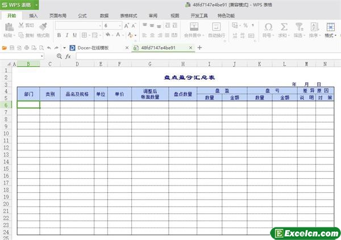
Task: Toggle Bold formatting
Action: click(59, 35)
